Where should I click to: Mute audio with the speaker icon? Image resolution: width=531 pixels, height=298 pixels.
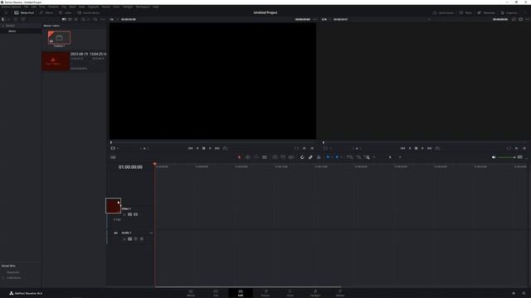pyautogui.click(x=494, y=157)
